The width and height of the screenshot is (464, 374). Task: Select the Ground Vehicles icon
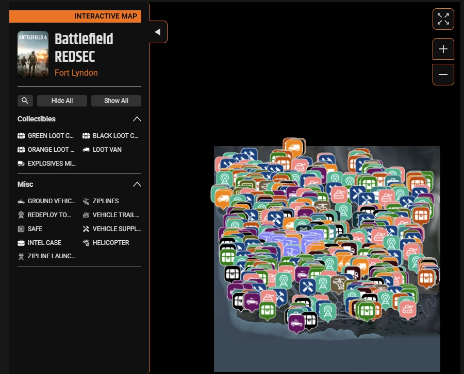(21, 201)
